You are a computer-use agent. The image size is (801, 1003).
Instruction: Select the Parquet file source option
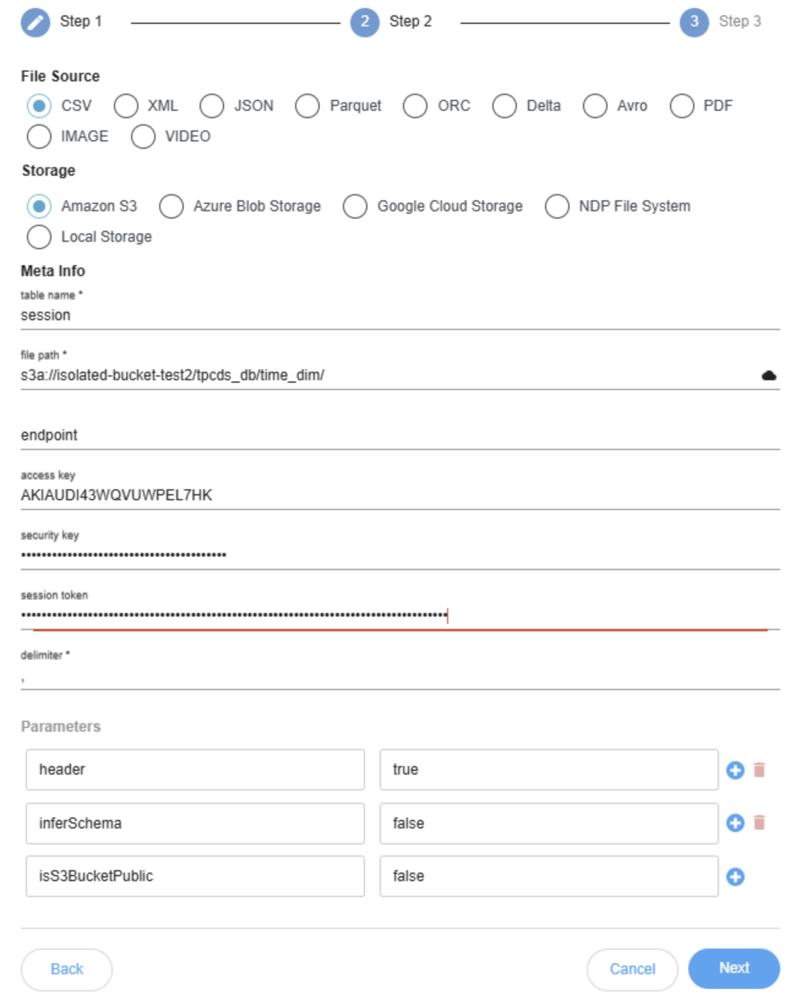tap(307, 106)
